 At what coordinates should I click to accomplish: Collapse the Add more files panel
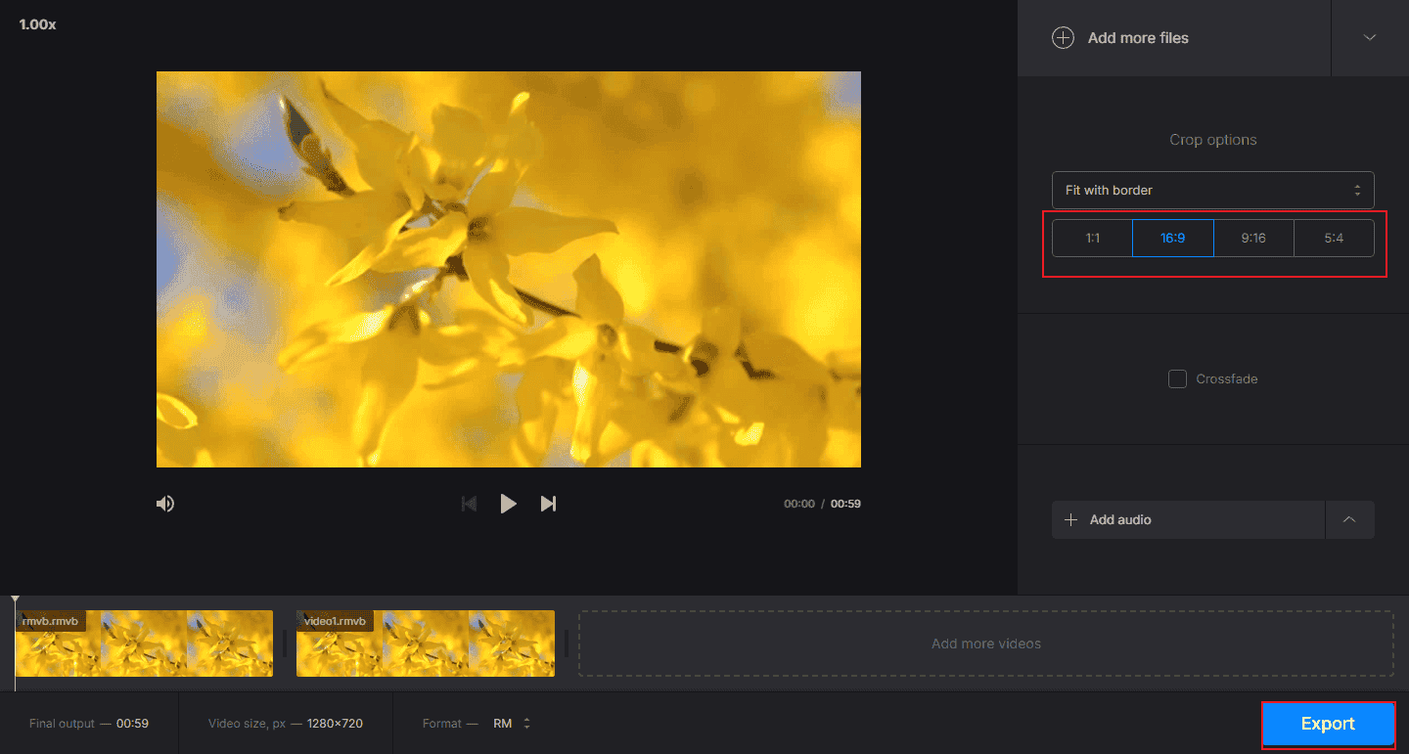(1369, 37)
